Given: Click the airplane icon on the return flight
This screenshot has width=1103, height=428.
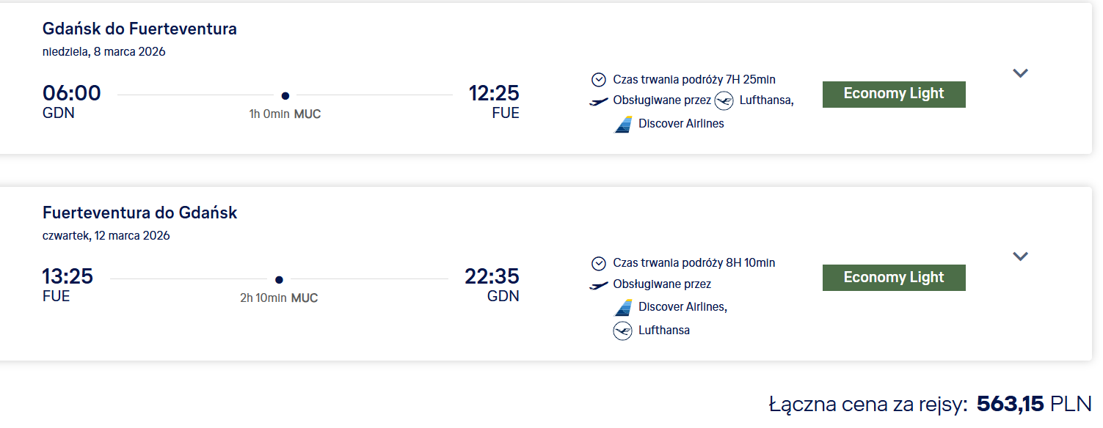Looking at the screenshot, I should (x=599, y=285).
